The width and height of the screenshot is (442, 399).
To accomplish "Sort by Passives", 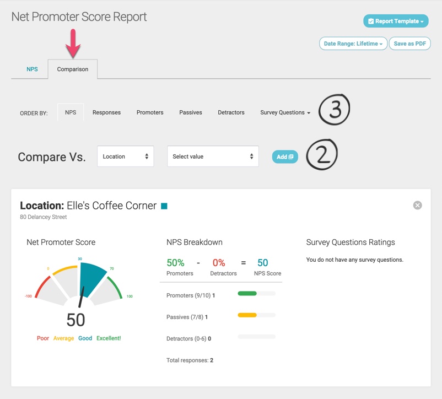I will [x=191, y=112].
